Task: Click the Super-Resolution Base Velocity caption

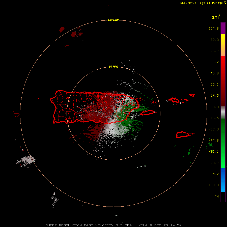Action: tap(113, 225)
